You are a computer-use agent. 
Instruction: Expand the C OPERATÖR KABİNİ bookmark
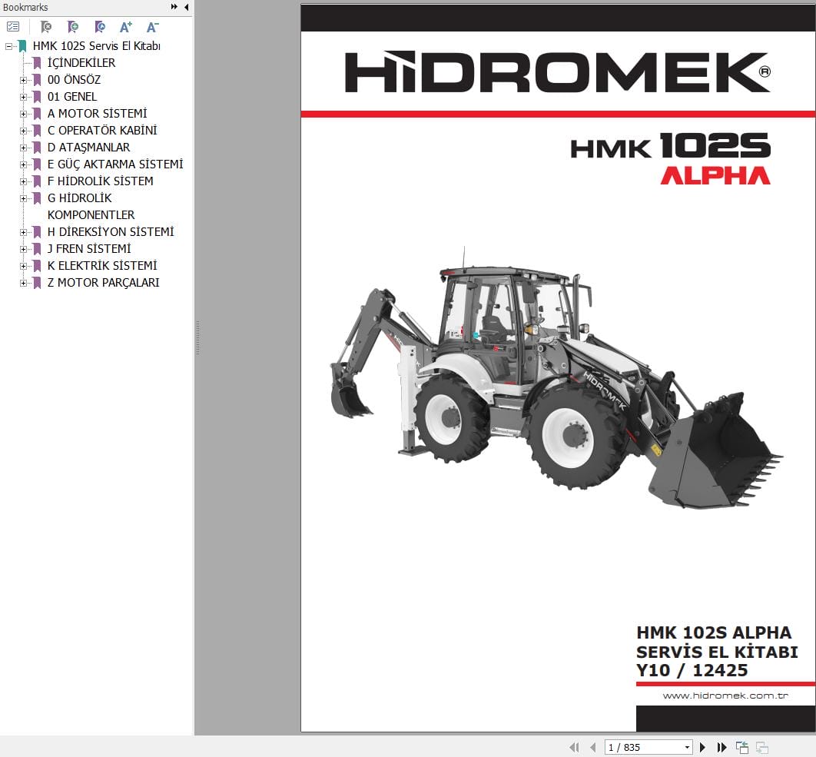23,131
